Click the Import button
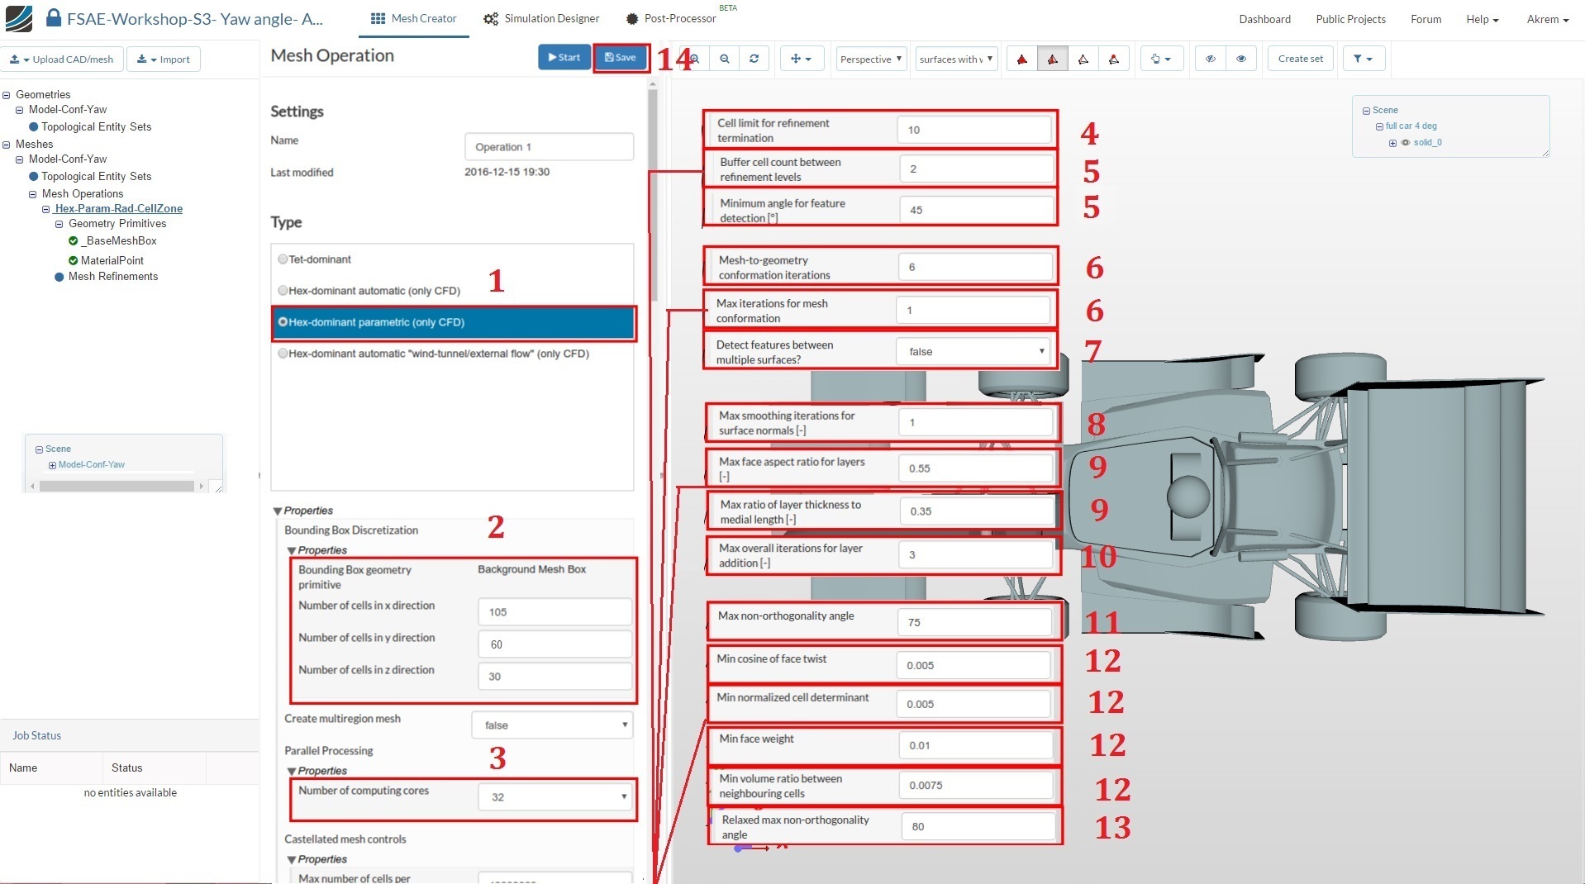 pos(164,59)
